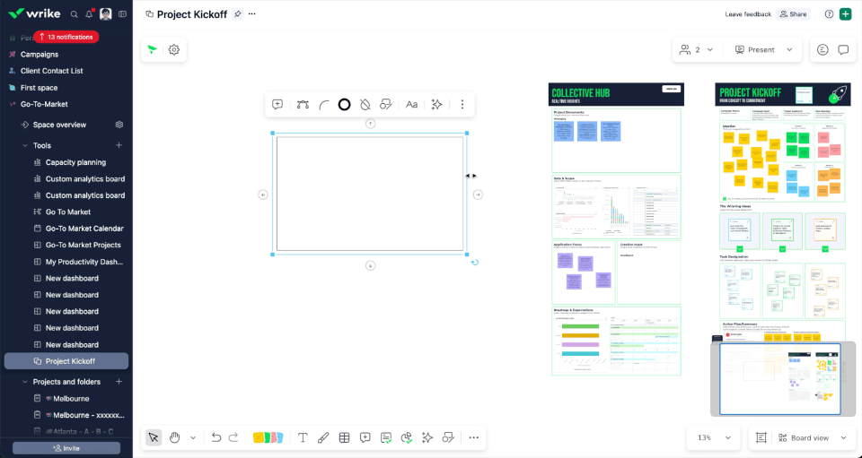The height and width of the screenshot is (458, 862).
Task: Click the fit-to-frame icon near Board view
Action: click(x=761, y=437)
